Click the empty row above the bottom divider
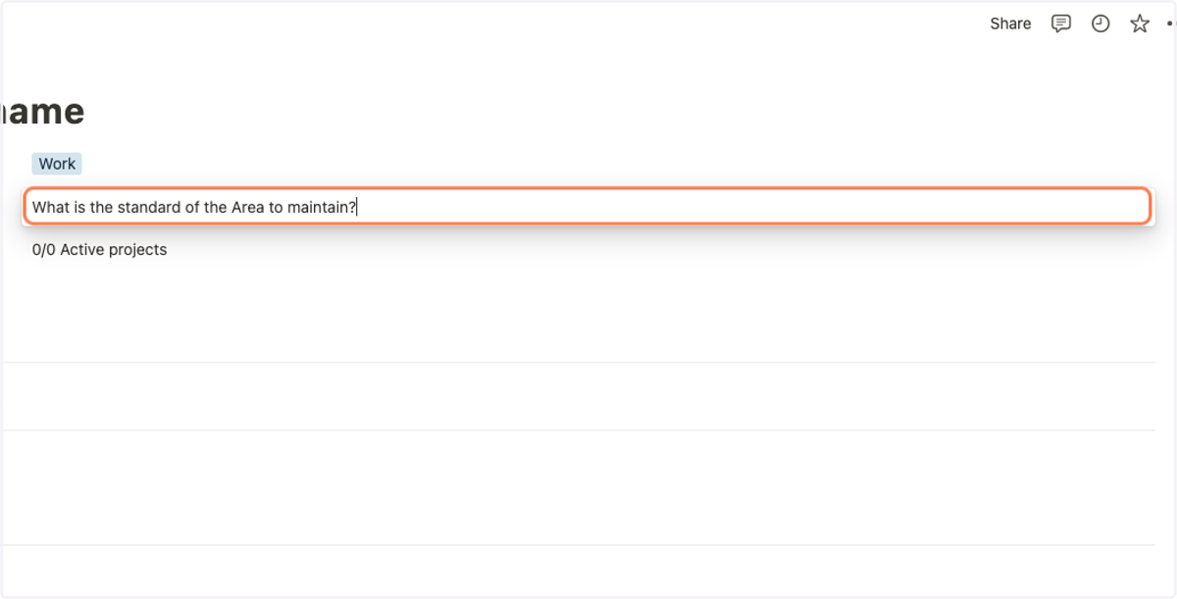Viewport: 1177px width, 599px height. coord(578,488)
